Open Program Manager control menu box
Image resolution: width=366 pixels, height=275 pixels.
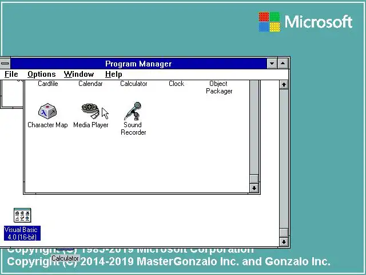coord(5,64)
